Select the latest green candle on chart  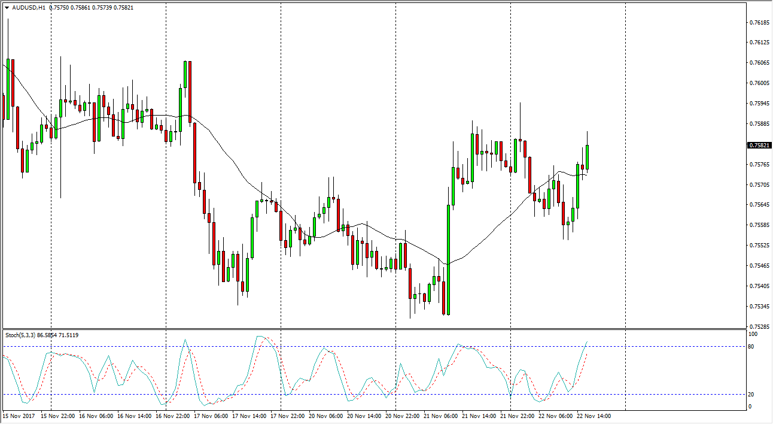click(x=588, y=157)
